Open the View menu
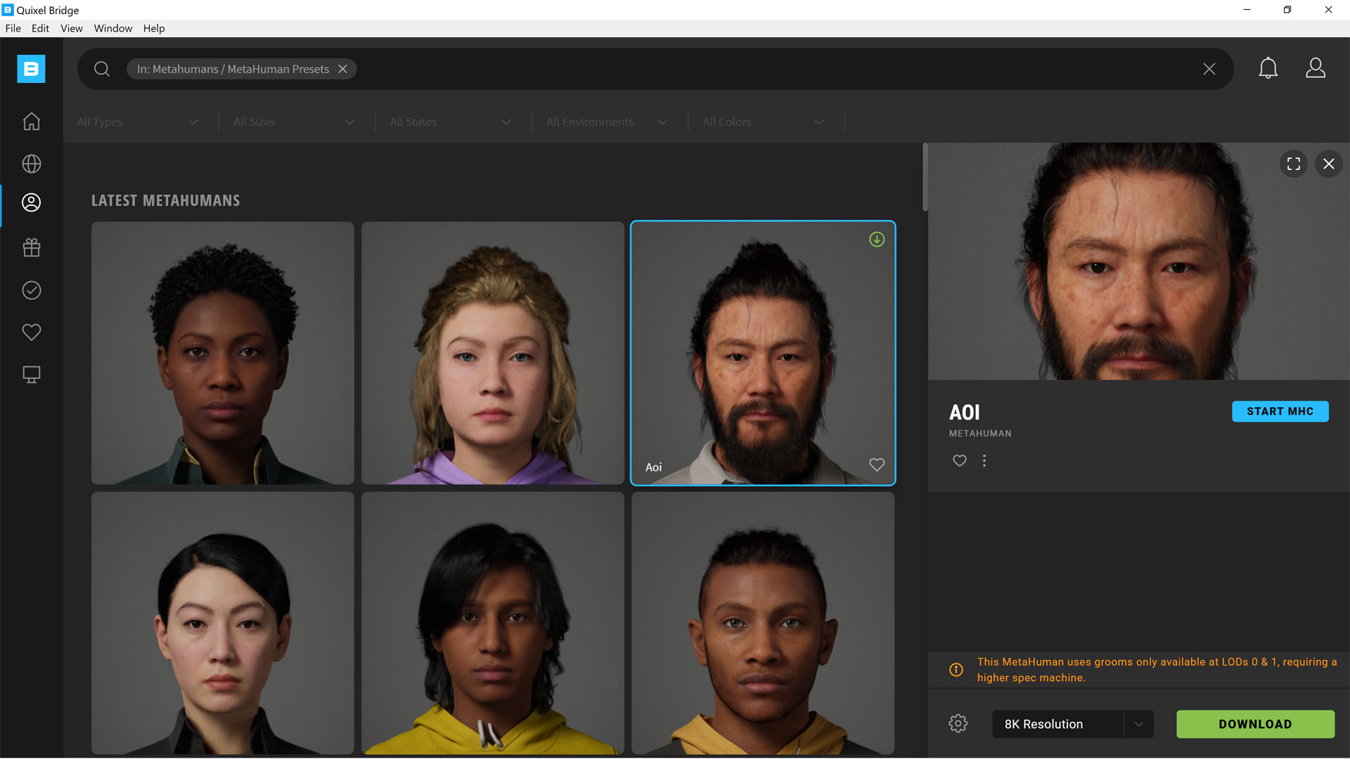This screenshot has height=759, width=1350. point(72,28)
